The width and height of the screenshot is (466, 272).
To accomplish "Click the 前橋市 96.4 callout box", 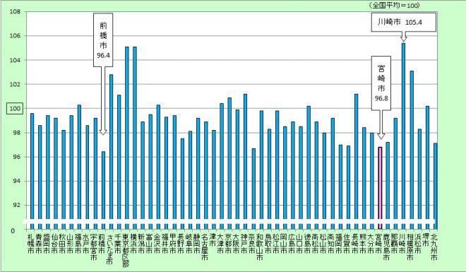I will tap(103, 40).
